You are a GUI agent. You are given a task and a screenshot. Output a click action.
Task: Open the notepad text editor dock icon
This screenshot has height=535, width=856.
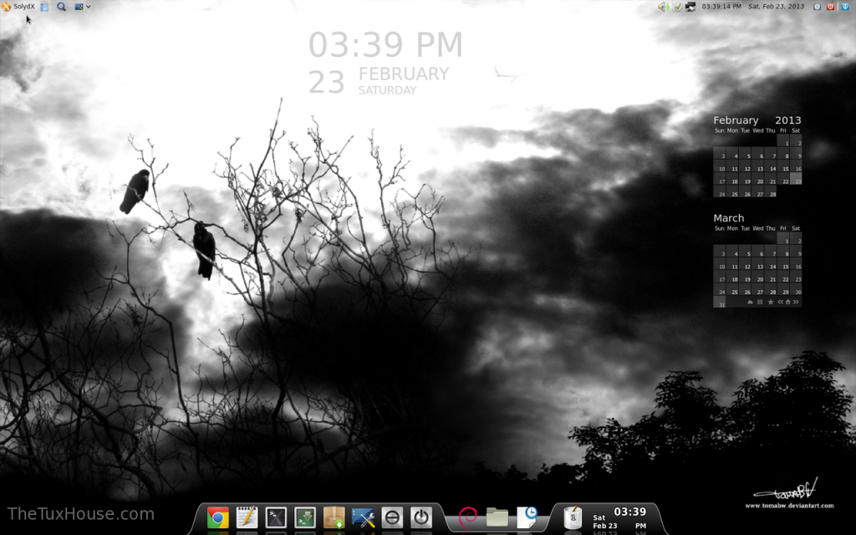coord(247,517)
